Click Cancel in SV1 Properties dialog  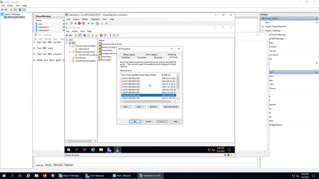[x=149, y=121]
